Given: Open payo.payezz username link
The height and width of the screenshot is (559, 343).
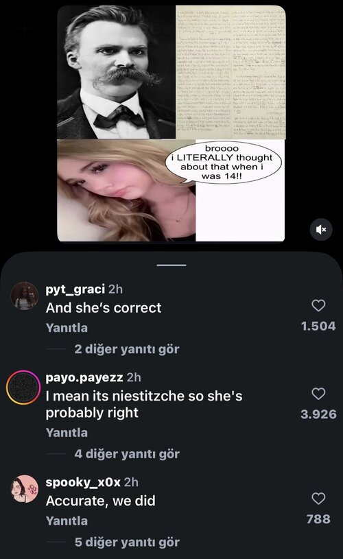Looking at the screenshot, I should (x=84, y=377).
